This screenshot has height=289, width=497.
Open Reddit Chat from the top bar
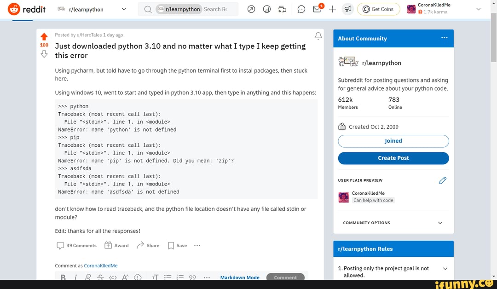[x=301, y=9]
